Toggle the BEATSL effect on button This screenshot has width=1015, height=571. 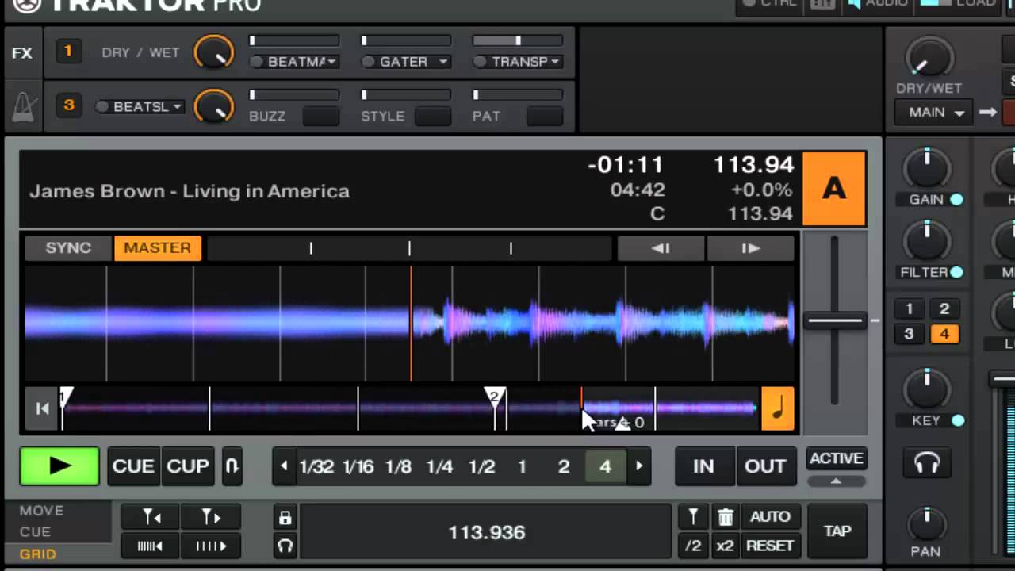point(102,106)
